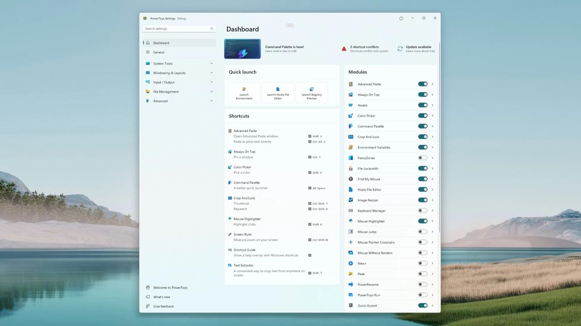Click the Awake module icon
Viewport: 581px width, 326px height.
[x=351, y=105]
